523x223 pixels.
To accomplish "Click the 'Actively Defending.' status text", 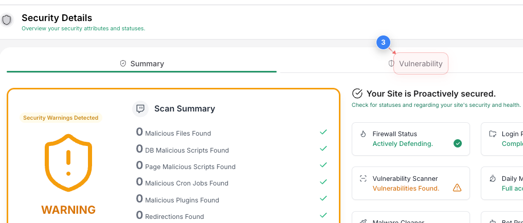I will click(x=403, y=144).
